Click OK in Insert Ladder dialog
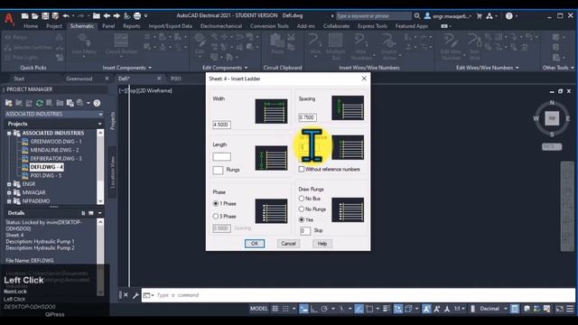The width and height of the screenshot is (578, 325). tap(255, 244)
